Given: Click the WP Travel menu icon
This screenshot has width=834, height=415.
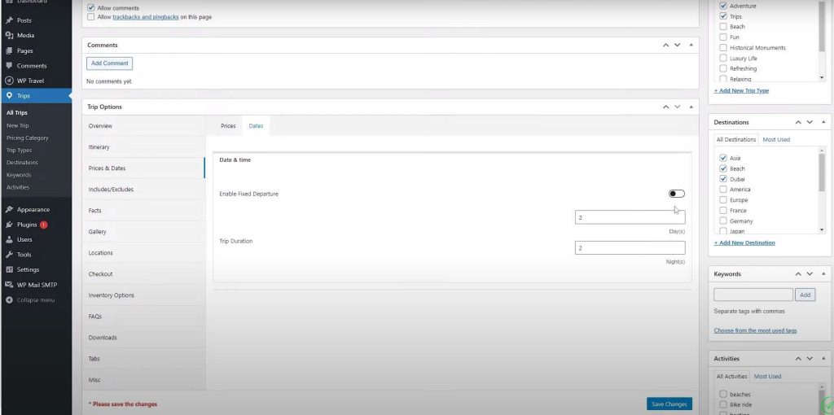Looking at the screenshot, I should point(9,81).
